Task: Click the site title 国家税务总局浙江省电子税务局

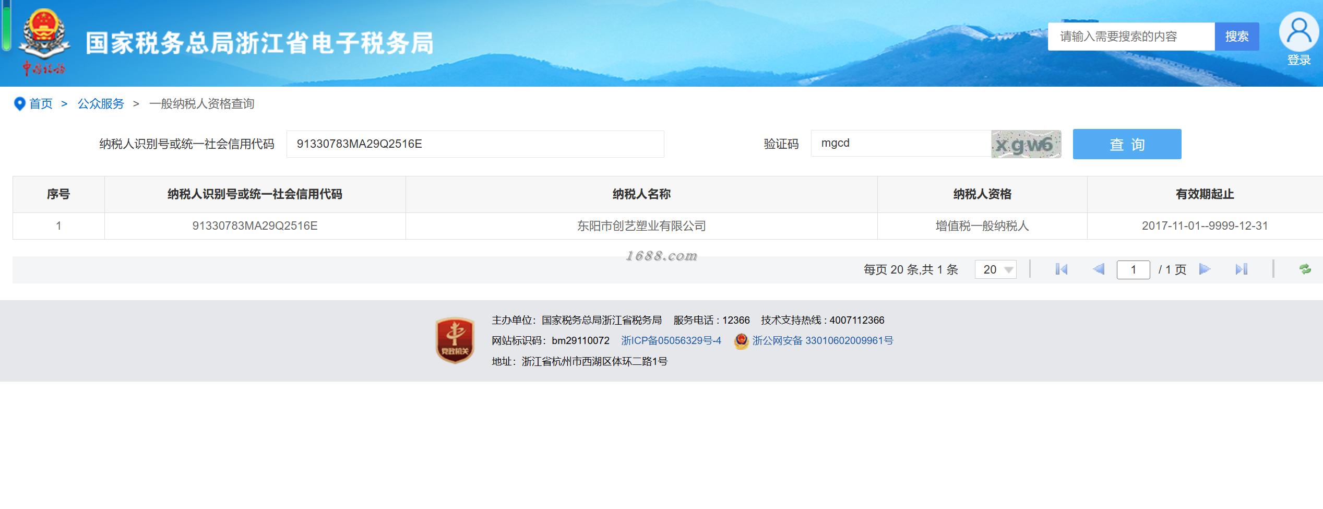Action: pyautogui.click(x=259, y=43)
